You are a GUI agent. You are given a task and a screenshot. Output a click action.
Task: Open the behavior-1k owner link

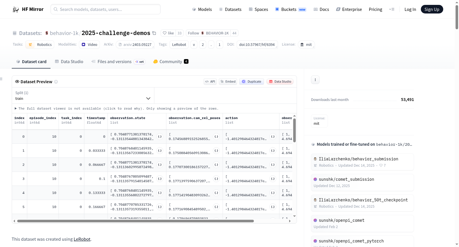click(x=64, y=33)
